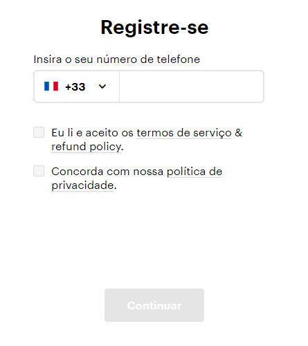Tick the privacy policy agreement checkbox

(x=39, y=171)
